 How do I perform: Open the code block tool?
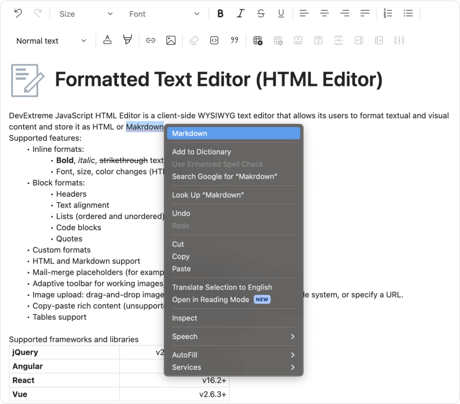pos(214,40)
